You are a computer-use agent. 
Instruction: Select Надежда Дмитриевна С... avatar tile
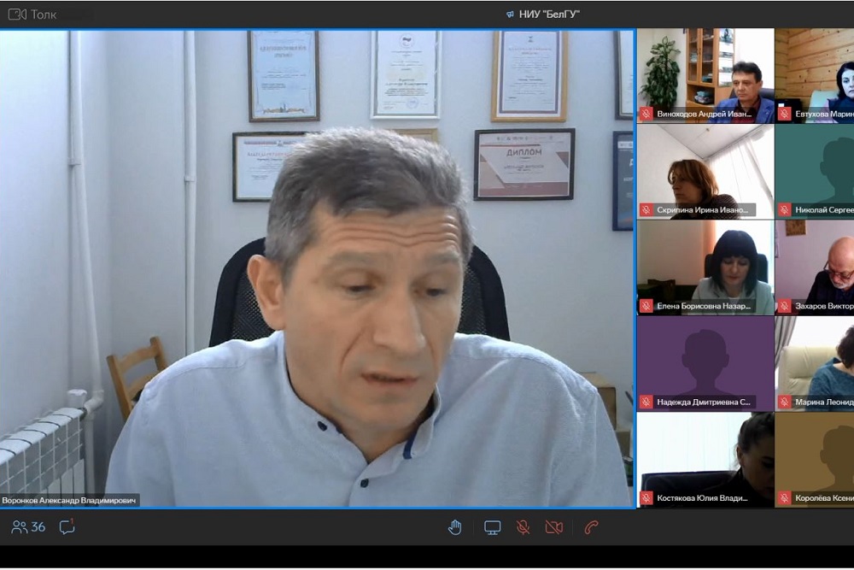pyautogui.click(x=705, y=363)
